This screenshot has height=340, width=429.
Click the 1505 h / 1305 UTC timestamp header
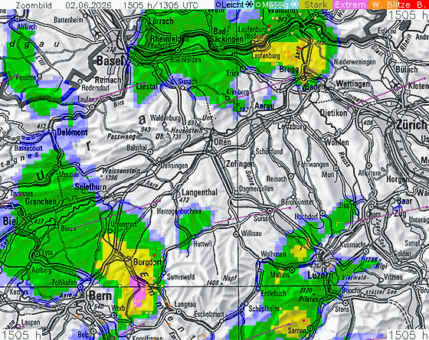pyautogui.click(x=161, y=5)
